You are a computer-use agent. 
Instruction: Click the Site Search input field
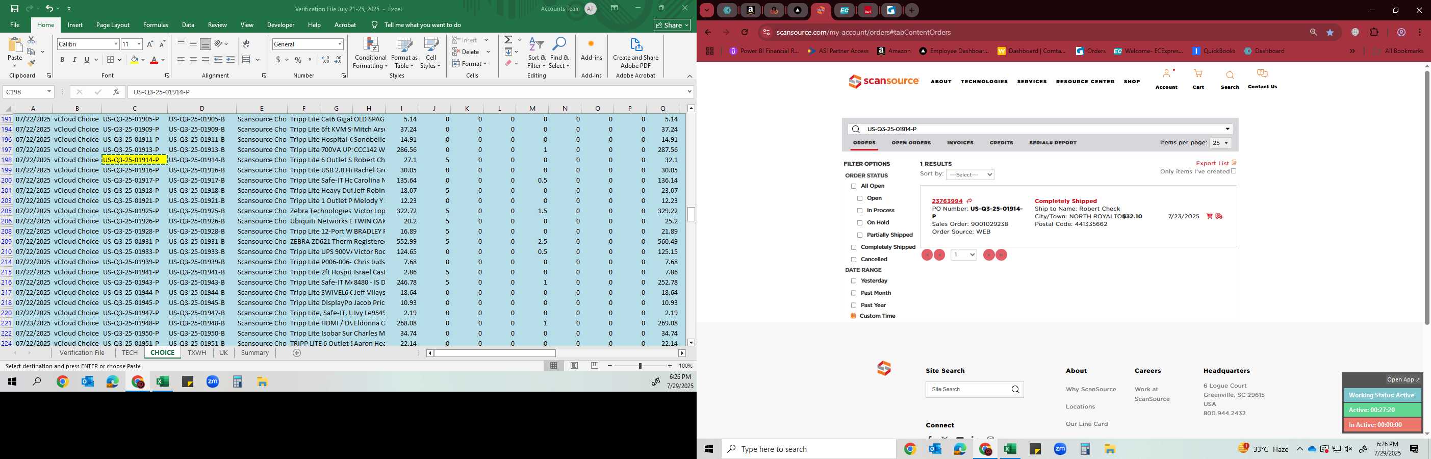coord(968,390)
